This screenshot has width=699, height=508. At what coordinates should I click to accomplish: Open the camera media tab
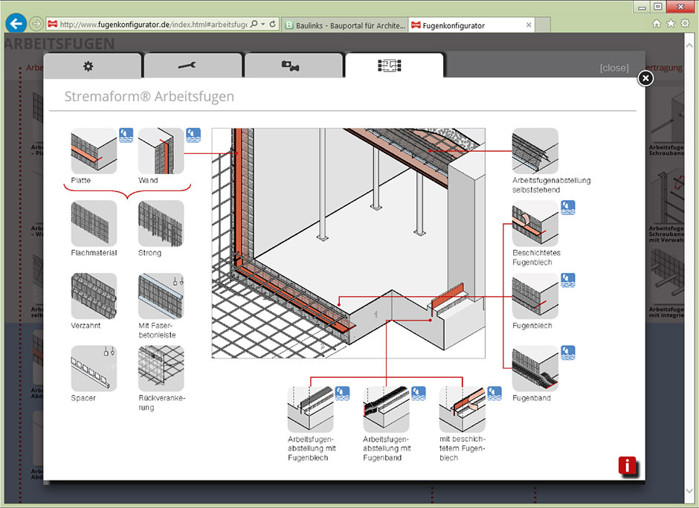click(x=293, y=66)
